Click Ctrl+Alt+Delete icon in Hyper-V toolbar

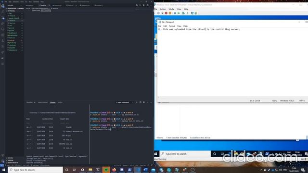(x=158, y=13)
